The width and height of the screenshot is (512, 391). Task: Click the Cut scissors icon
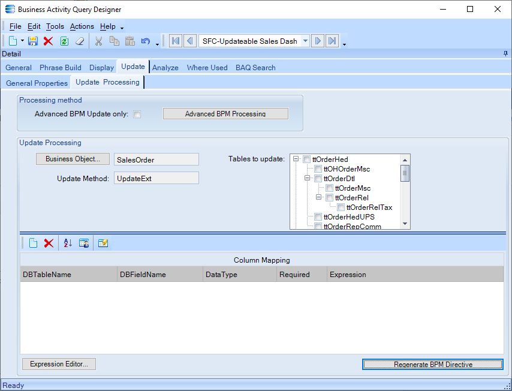point(98,41)
